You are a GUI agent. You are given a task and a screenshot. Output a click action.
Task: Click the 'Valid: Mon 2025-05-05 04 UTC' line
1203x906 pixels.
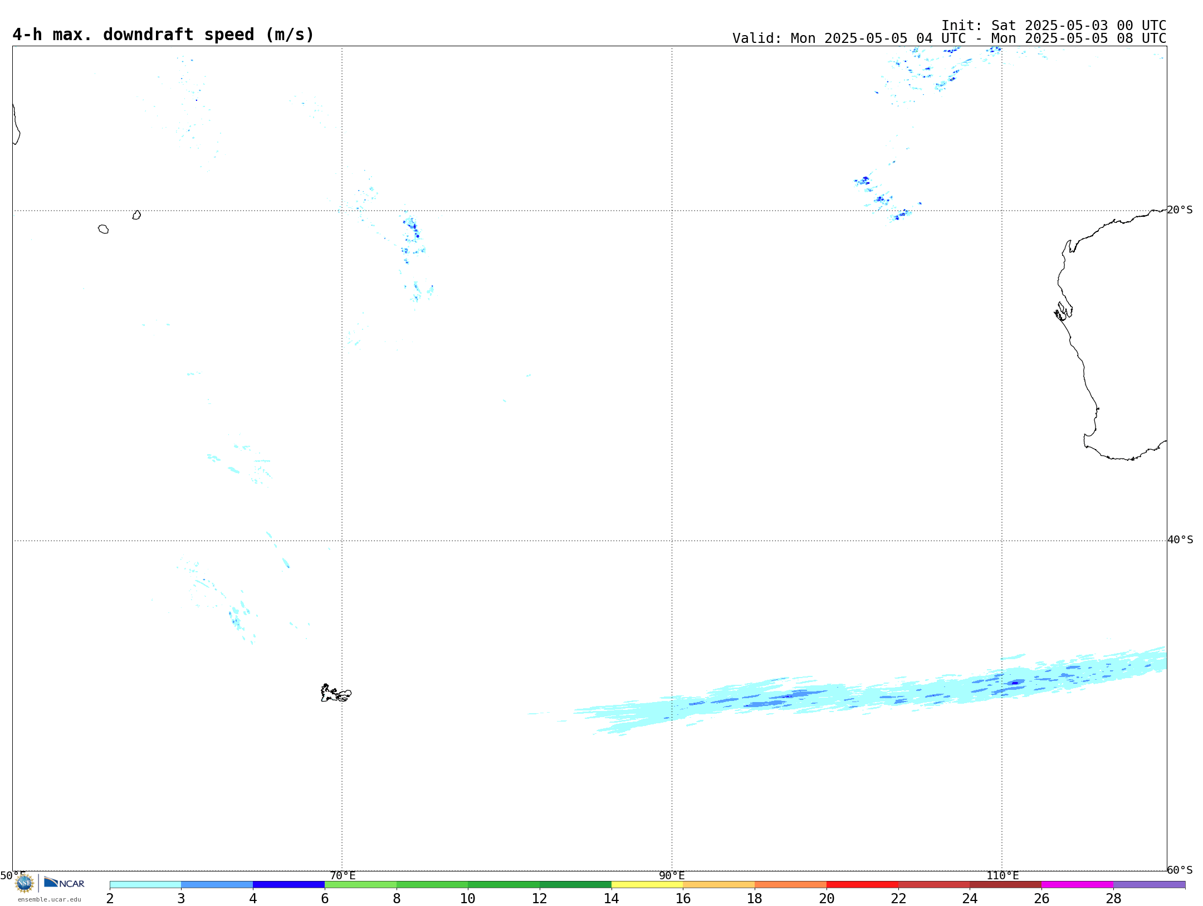[949, 38]
